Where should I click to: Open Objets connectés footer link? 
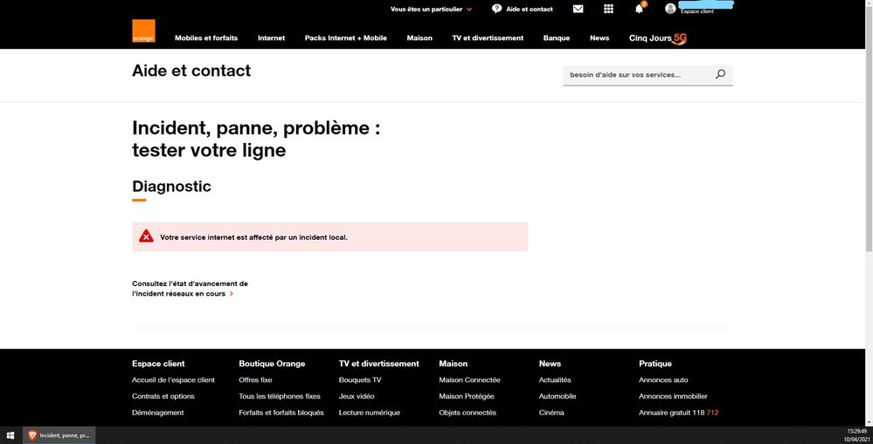tap(468, 413)
